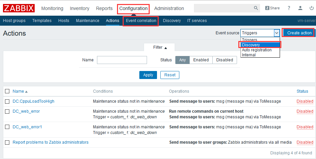Go to Event correlation submenu

[x=141, y=21]
